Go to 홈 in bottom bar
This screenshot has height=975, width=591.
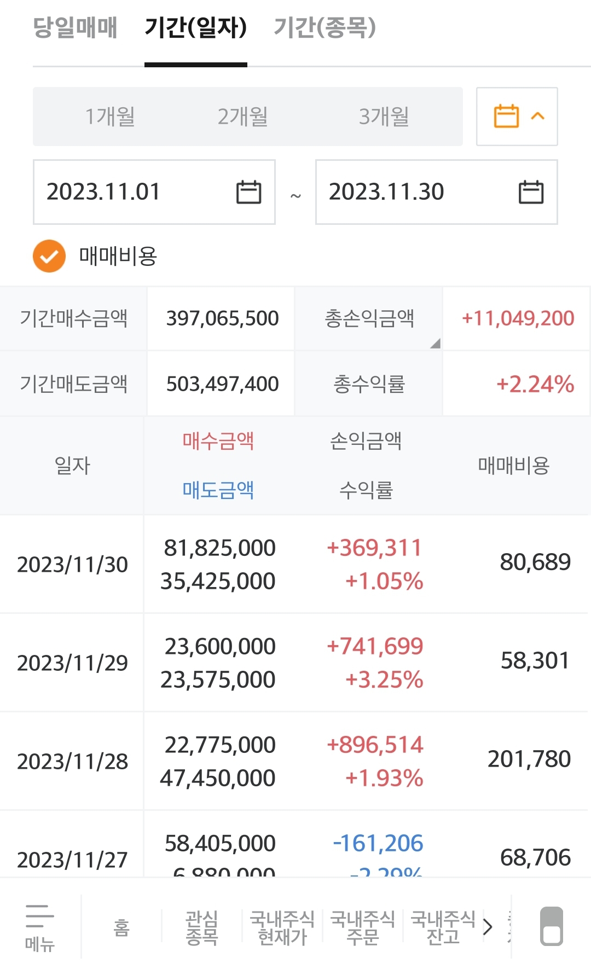(121, 927)
